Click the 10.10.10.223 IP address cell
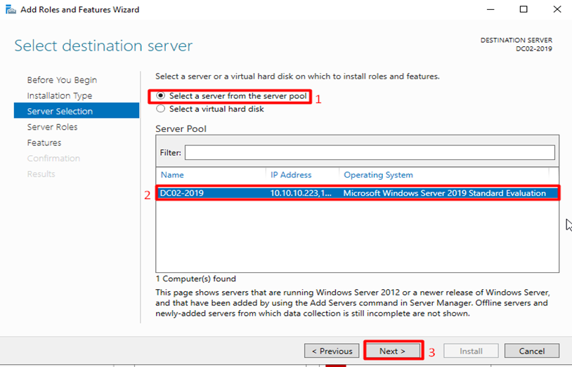Image resolution: width=572 pixels, height=367 pixels. tap(302, 193)
